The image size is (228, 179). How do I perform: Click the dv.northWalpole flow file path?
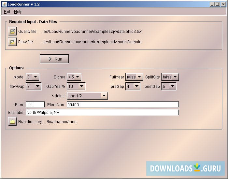(91, 42)
